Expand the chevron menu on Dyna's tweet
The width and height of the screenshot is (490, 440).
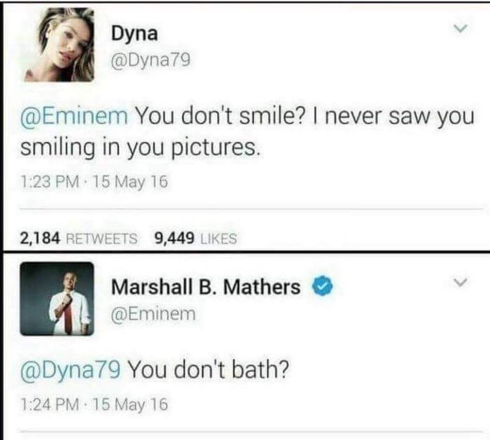[461, 28]
